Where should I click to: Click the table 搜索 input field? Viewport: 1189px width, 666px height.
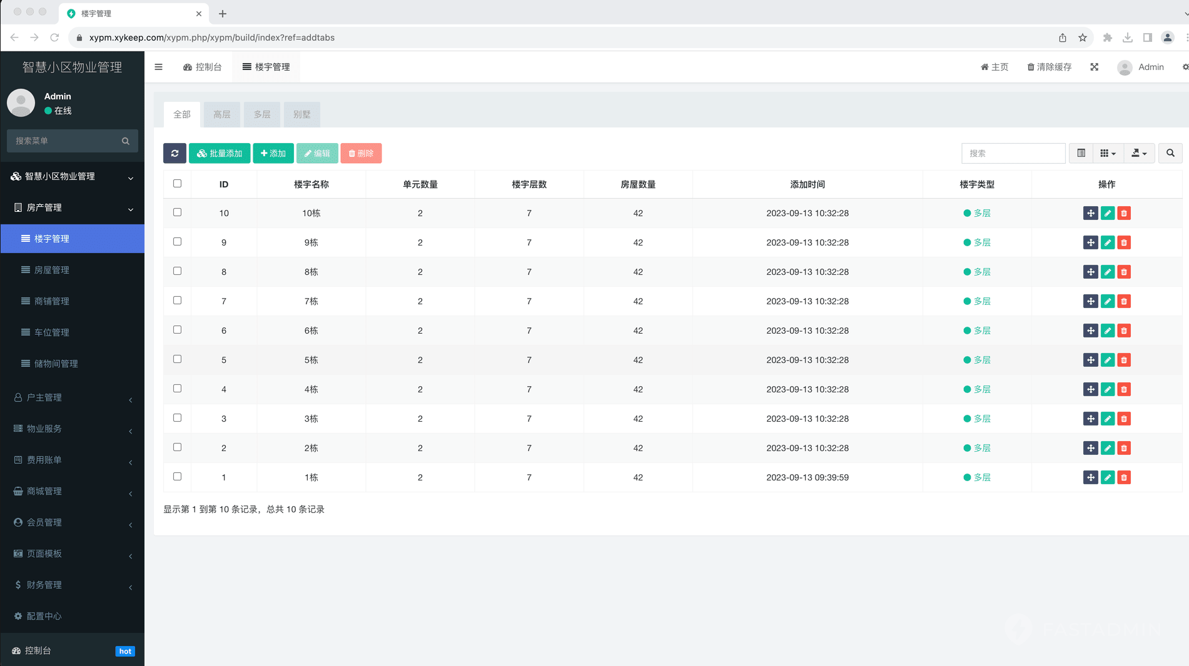(x=1013, y=153)
